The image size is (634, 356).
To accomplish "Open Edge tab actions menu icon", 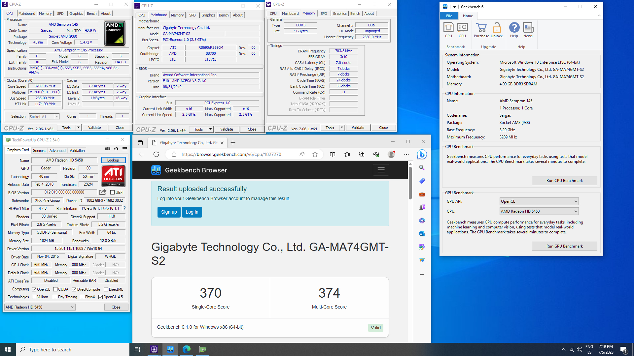I will point(140,143).
